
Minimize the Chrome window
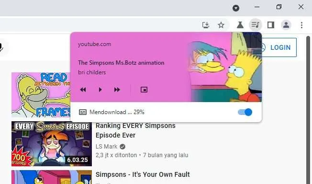(x=257, y=7)
